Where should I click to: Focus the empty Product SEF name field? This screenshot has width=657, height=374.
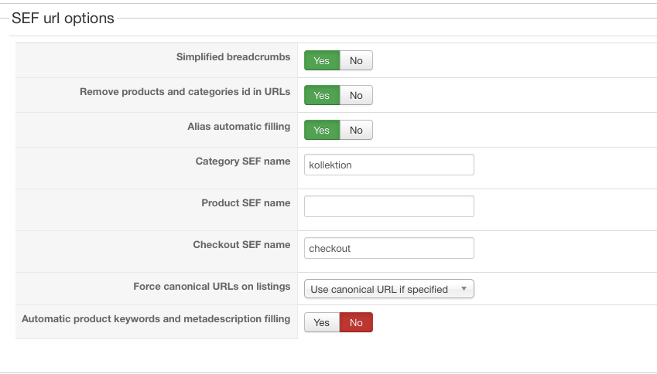click(x=388, y=206)
